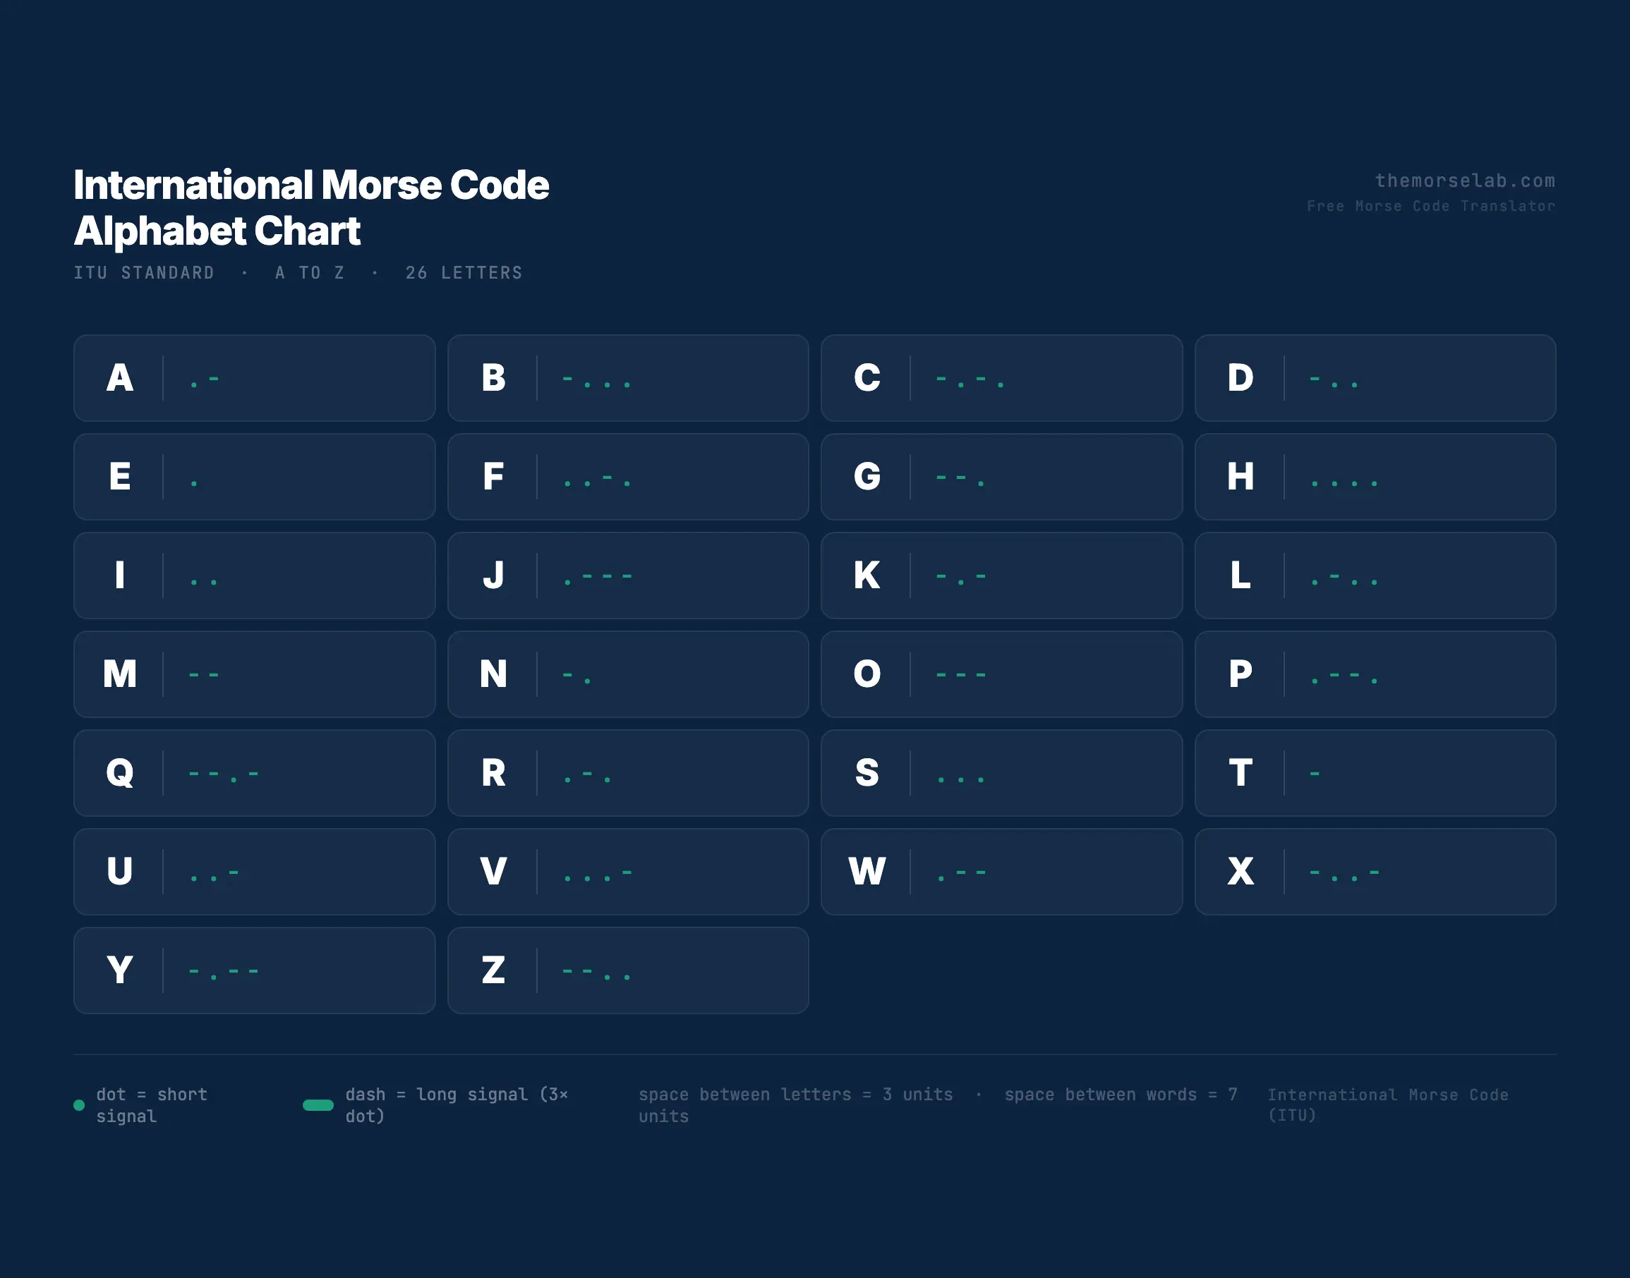The height and width of the screenshot is (1278, 1630).
Task: Click the themorselab.com link
Action: (x=1464, y=181)
